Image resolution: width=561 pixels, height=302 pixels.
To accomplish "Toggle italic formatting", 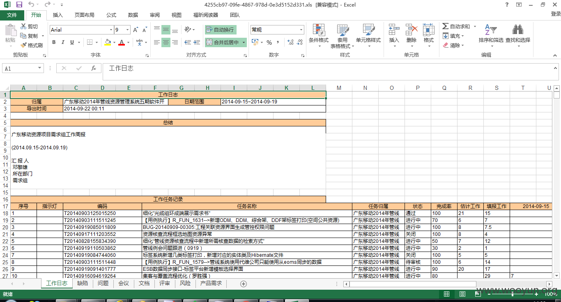I will tap(63, 42).
